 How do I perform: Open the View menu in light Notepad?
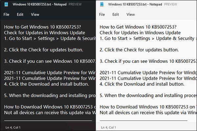(131, 14)
